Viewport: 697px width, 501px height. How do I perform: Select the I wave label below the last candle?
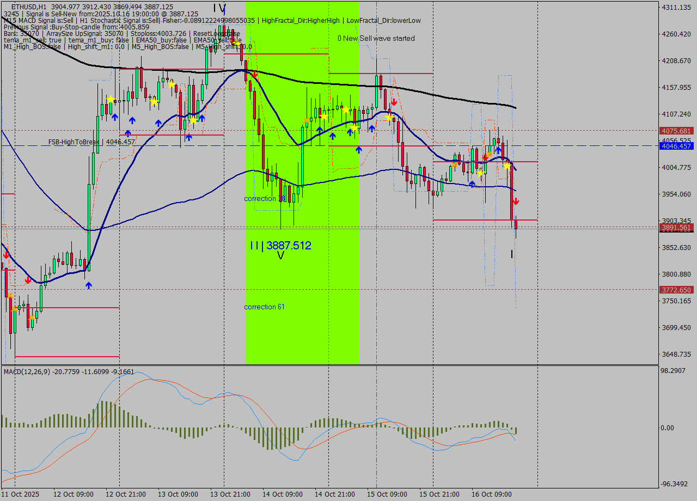tap(512, 254)
